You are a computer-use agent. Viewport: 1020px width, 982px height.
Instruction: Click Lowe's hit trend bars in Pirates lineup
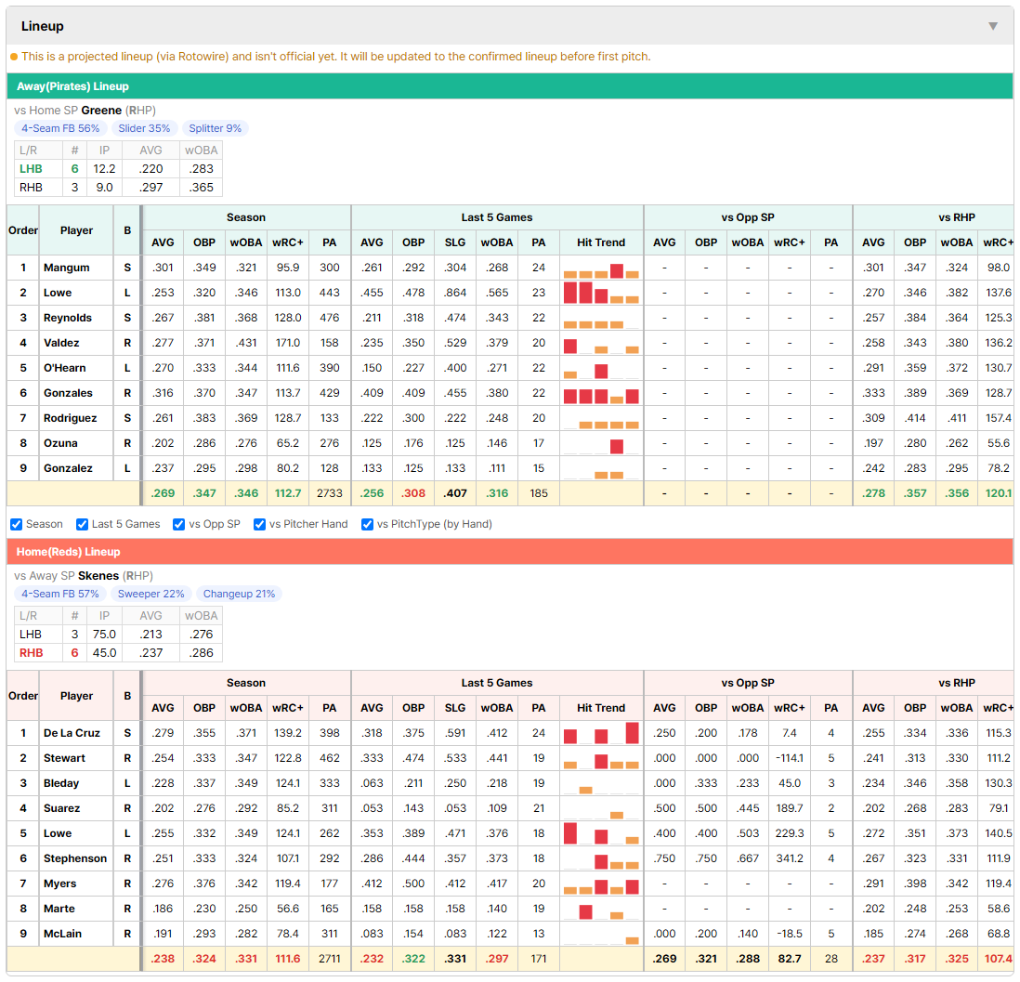pyautogui.click(x=601, y=293)
